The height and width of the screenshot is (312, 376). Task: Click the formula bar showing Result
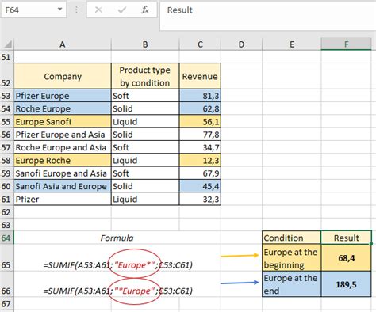pos(268,17)
